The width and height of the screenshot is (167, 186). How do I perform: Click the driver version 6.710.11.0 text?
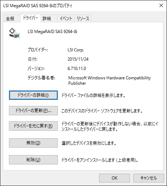pyautogui.click(x=77, y=69)
